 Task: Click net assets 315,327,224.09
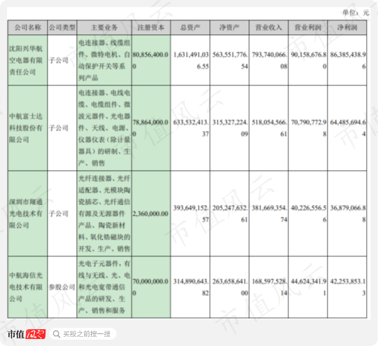pyautogui.click(x=230, y=128)
